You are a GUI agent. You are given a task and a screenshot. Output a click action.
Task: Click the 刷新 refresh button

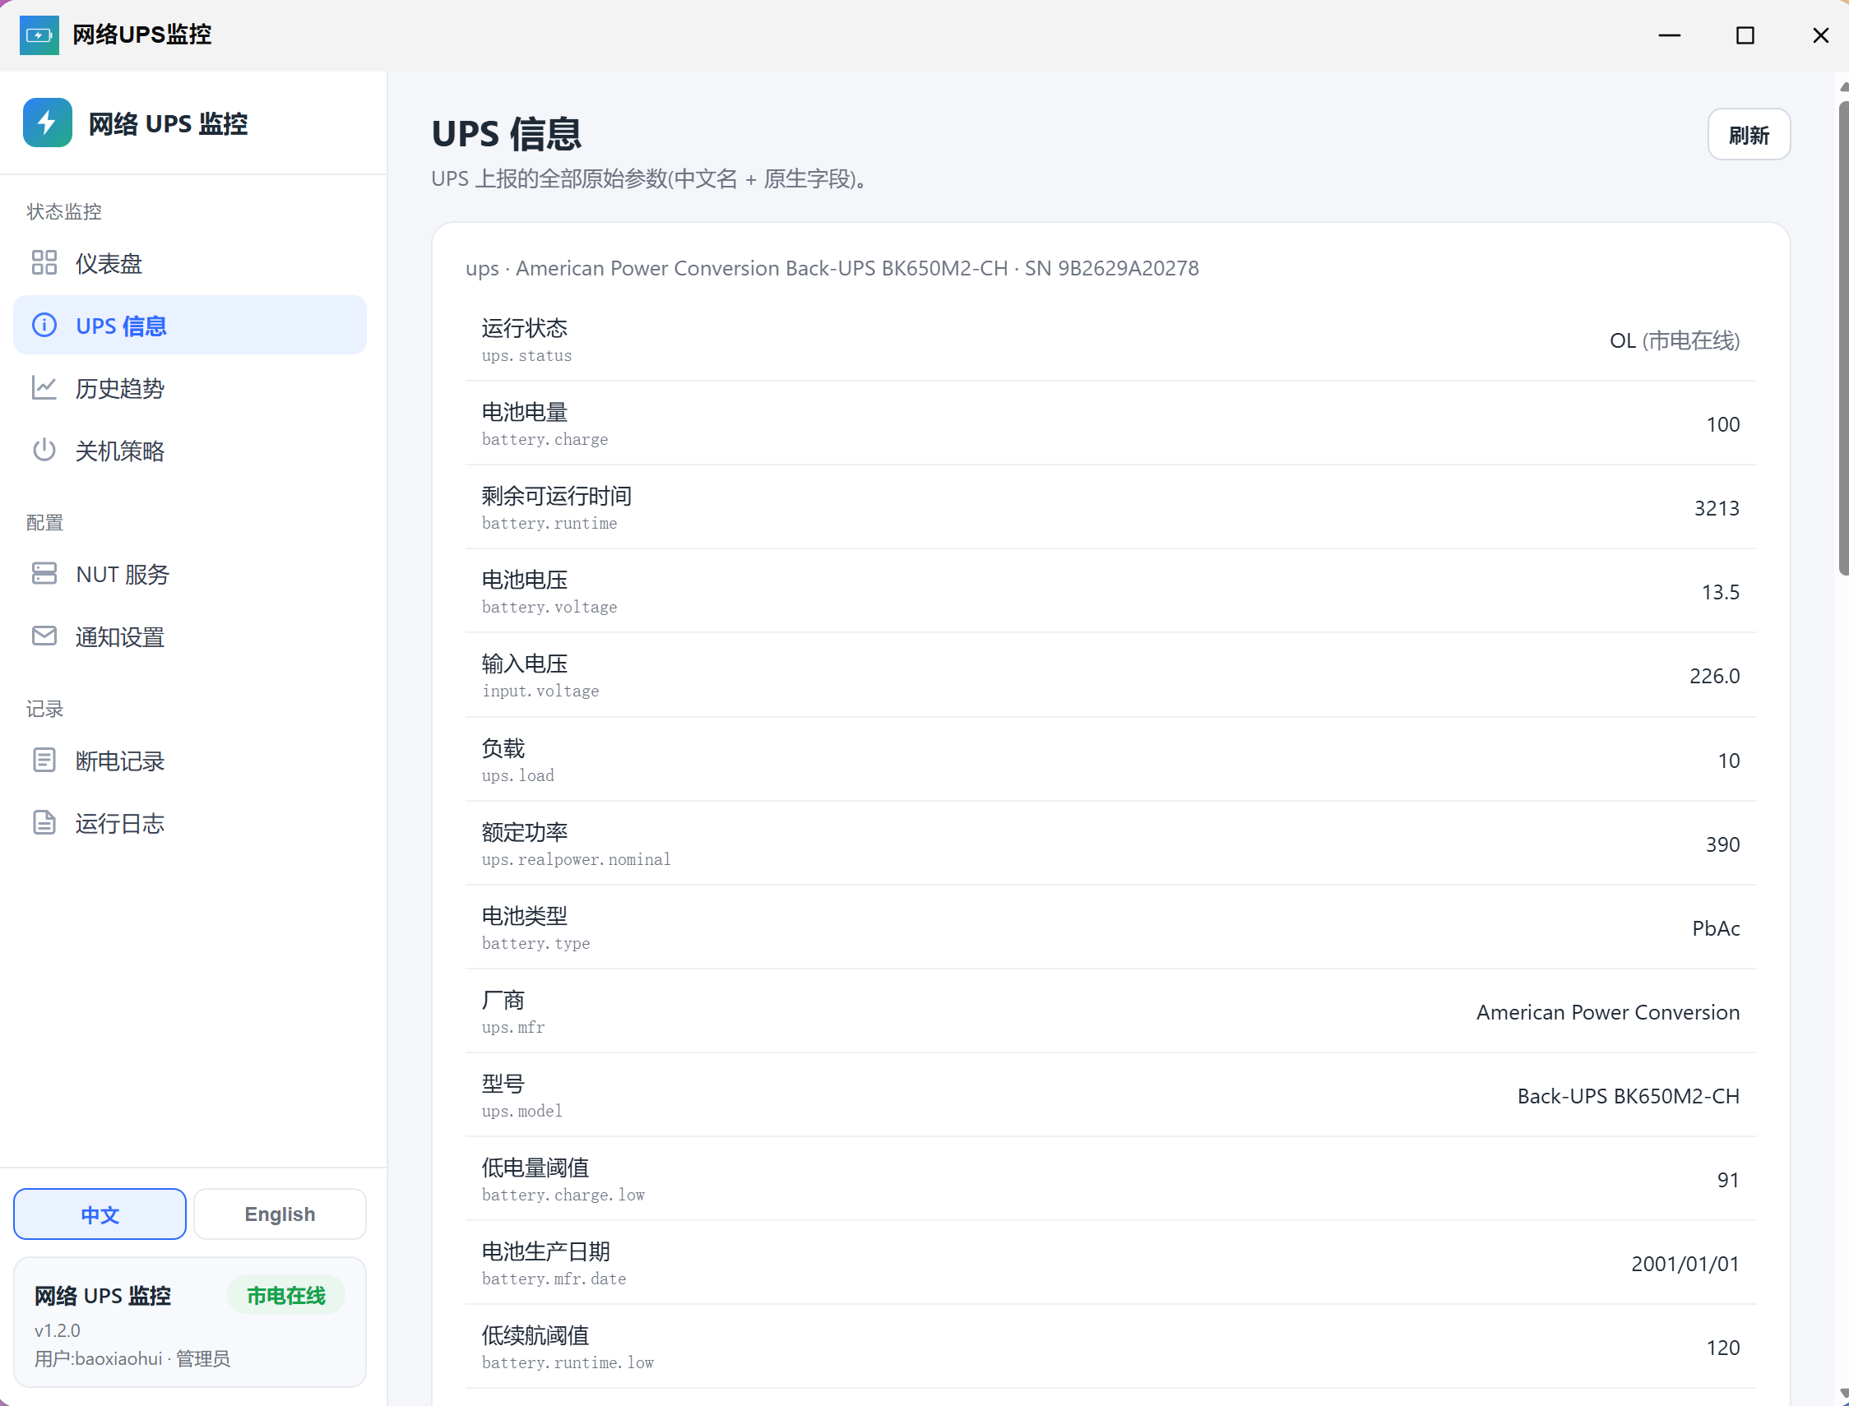click(1749, 135)
